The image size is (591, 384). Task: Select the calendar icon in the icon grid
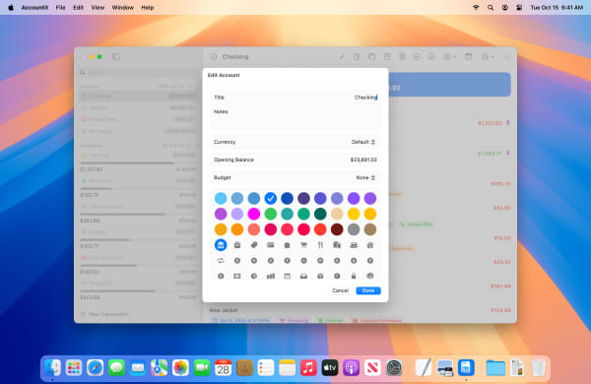coord(288,276)
